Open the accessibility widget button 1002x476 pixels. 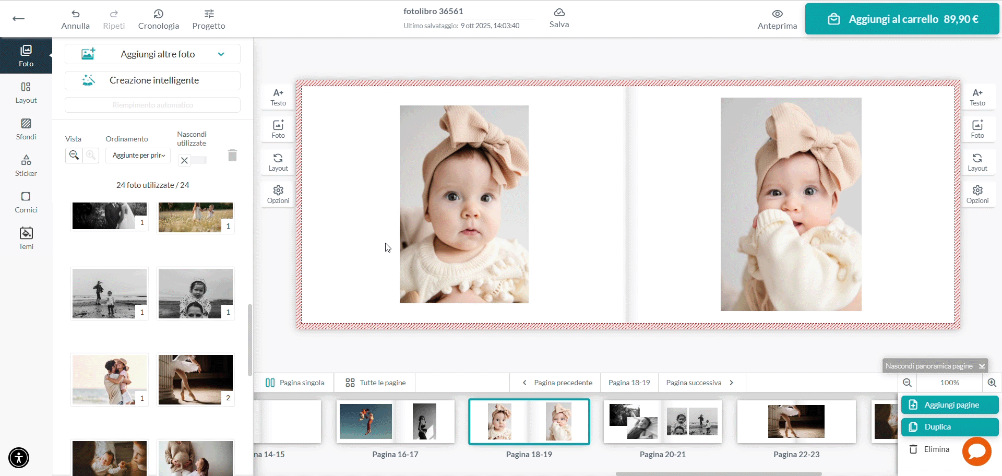(19, 458)
